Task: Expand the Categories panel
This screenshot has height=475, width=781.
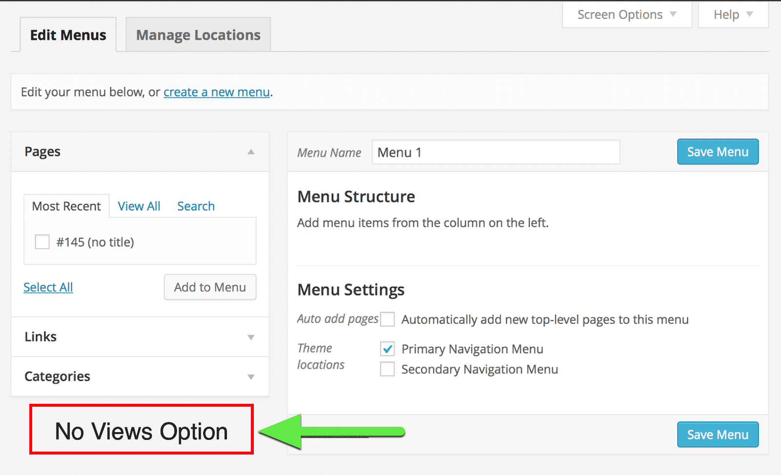Action: click(140, 376)
